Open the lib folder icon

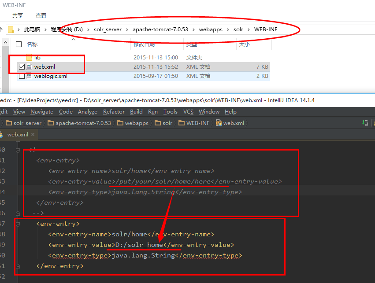(29, 57)
